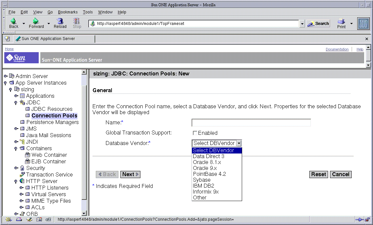Click the HTTP Server globe icon
The height and width of the screenshot is (225, 373).
click(22, 181)
